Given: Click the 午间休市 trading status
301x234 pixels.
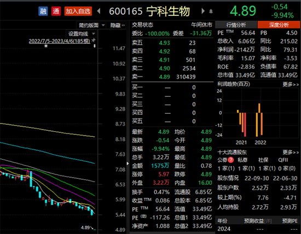Looking at the screenshot, I should [201, 25].
